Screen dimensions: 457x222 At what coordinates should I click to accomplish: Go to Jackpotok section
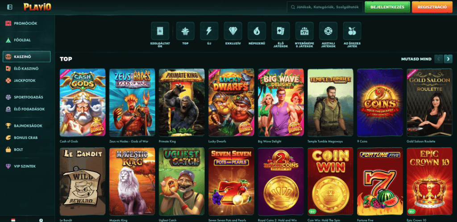coord(26,81)
